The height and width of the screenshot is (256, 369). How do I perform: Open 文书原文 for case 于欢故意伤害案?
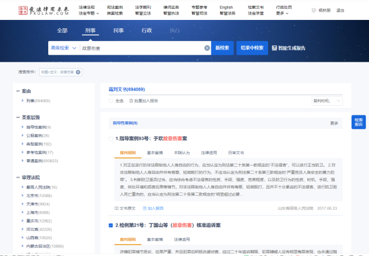125,209
